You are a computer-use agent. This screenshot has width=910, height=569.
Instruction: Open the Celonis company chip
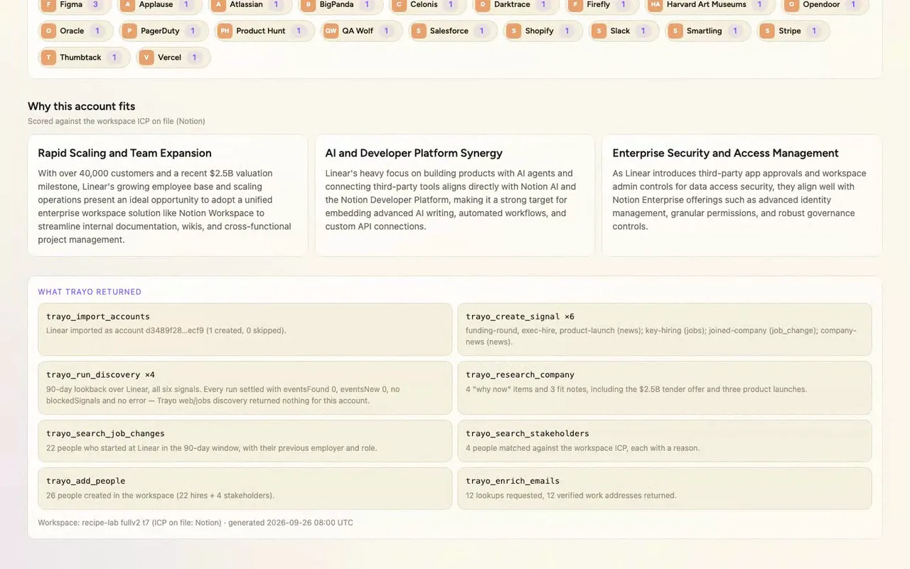point(427,5)
